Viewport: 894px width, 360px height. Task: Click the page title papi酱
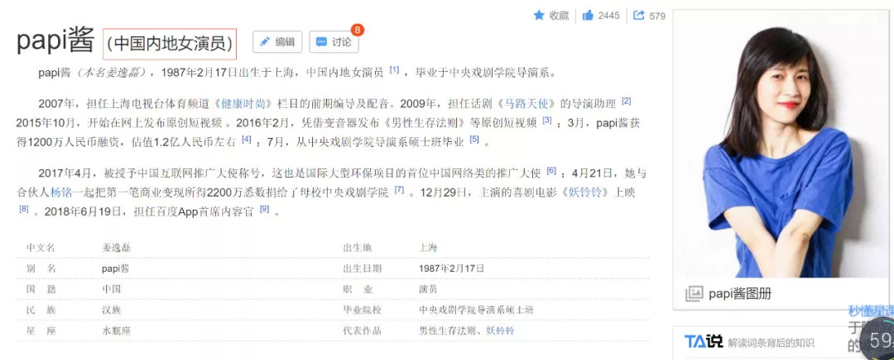[57, 41]
